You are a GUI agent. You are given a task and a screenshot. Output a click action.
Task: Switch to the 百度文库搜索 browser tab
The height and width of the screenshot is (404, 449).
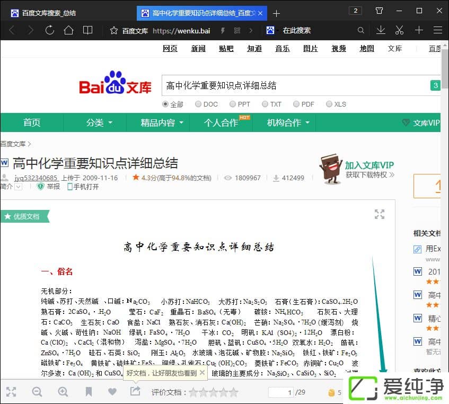click(x=48, y=13)
